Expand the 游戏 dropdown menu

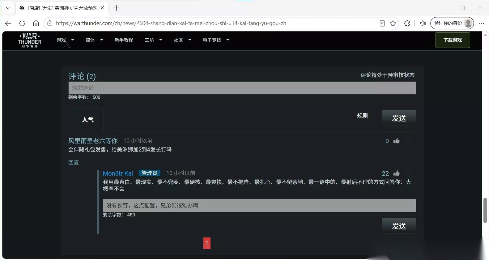click(65, 40)
